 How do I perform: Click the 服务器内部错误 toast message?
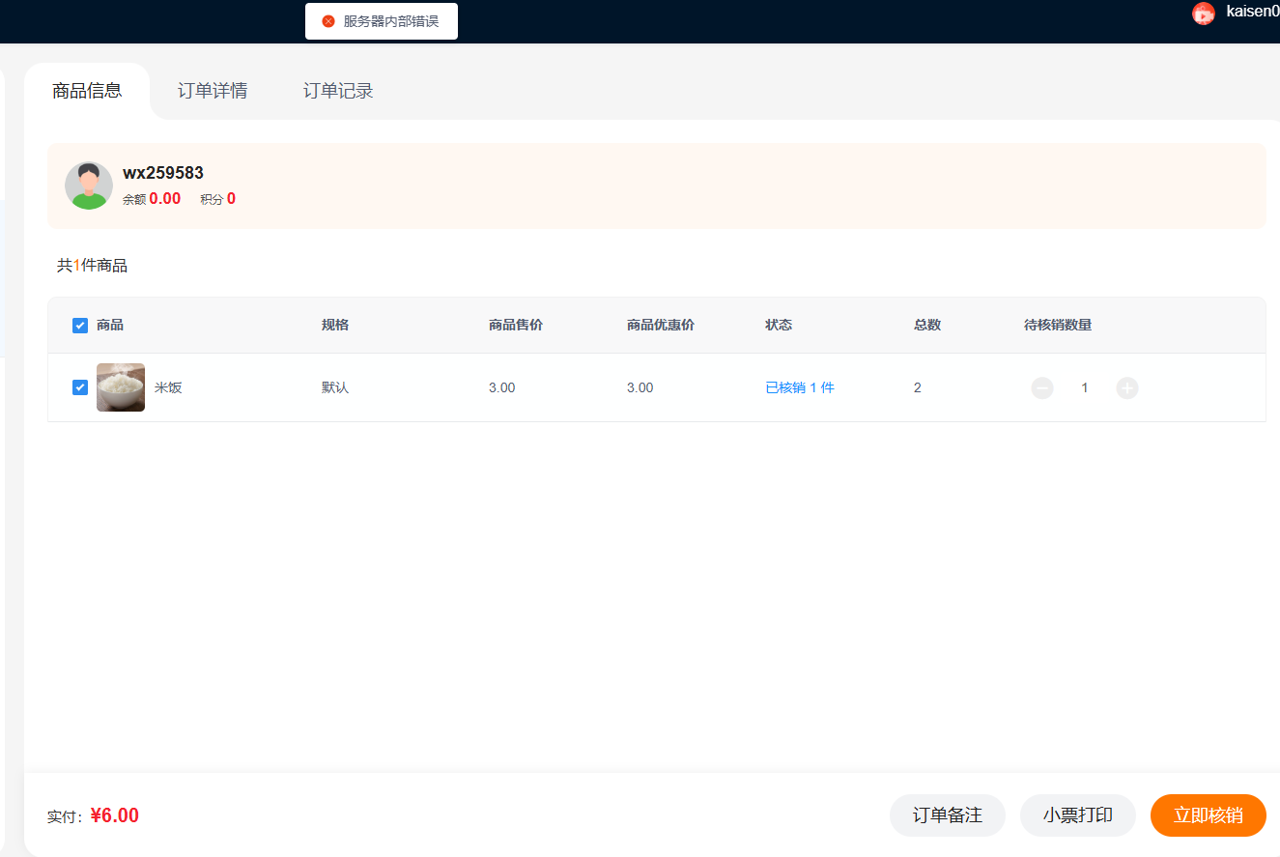click(x=390, y=21)
